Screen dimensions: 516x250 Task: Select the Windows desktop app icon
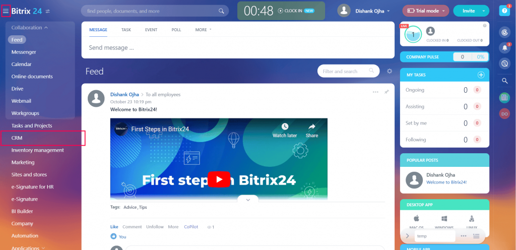[x=444, y=219]
